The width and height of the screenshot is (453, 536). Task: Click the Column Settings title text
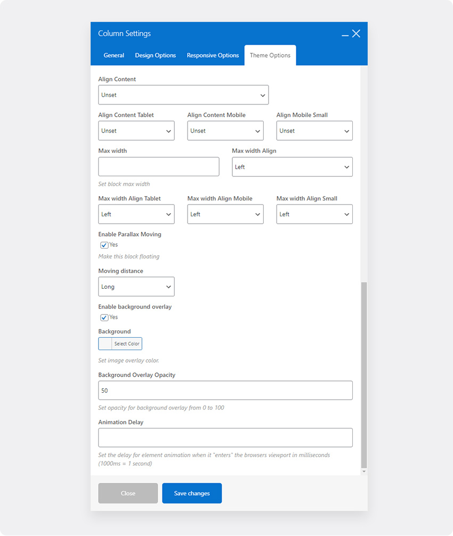[x=125, y=34]
